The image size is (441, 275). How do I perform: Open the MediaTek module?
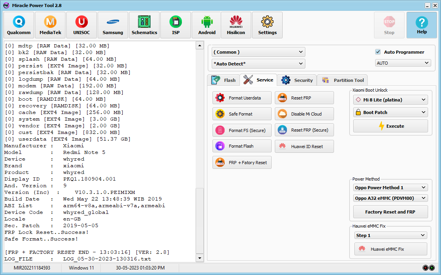50,25
